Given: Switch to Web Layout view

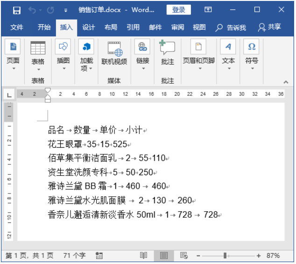Looking at the screenshot, I should click(184, 256).
